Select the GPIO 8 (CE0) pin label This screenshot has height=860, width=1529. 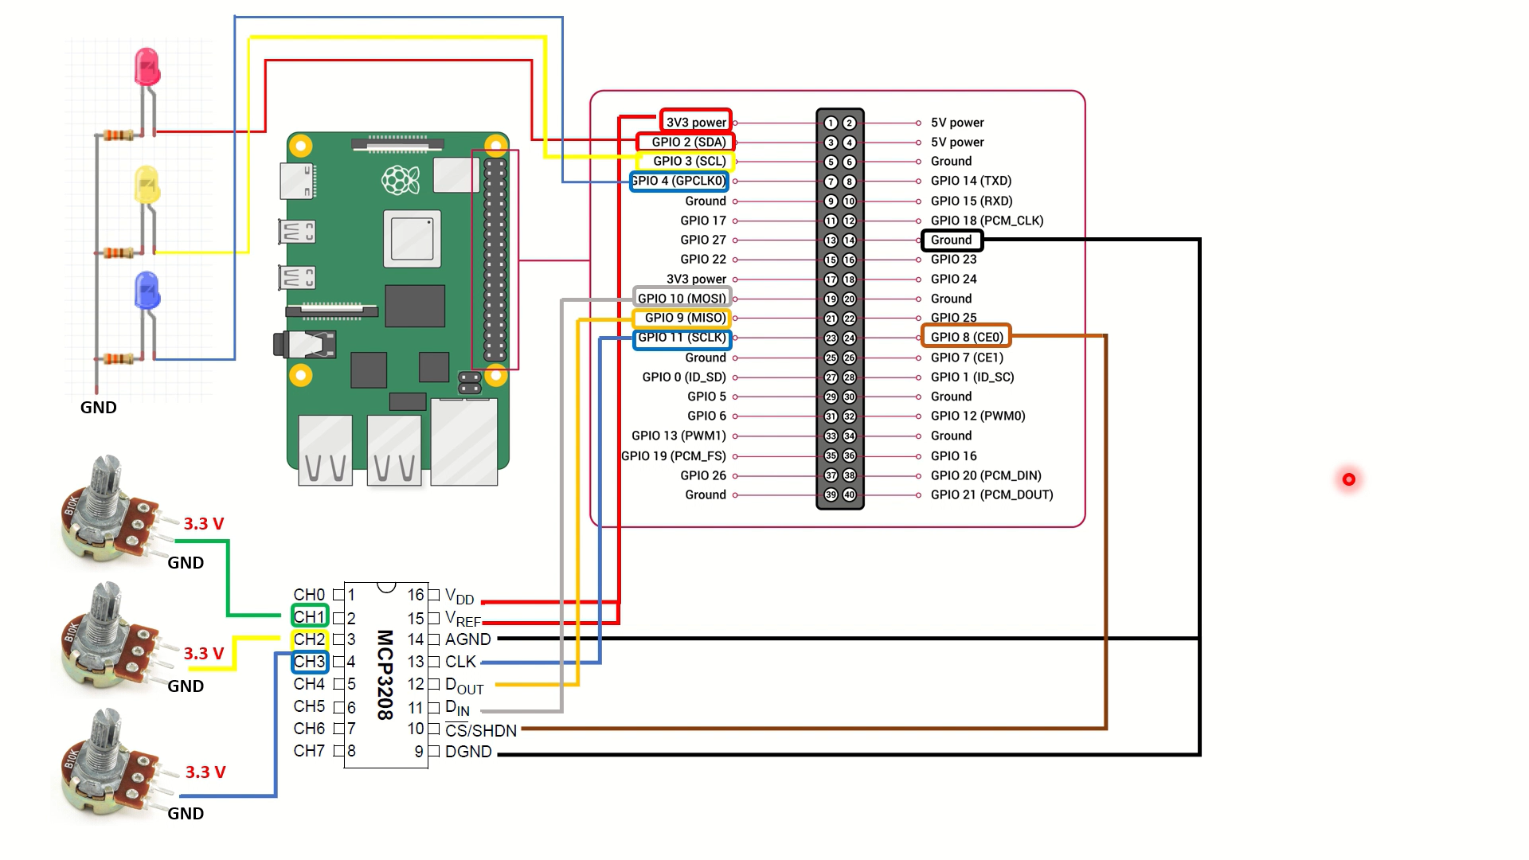(962, 338)
